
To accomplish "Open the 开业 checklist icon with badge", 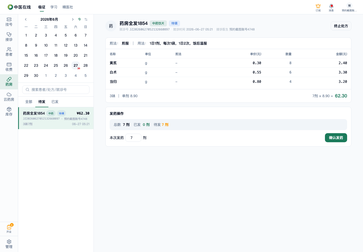I will tap(9, 228).
